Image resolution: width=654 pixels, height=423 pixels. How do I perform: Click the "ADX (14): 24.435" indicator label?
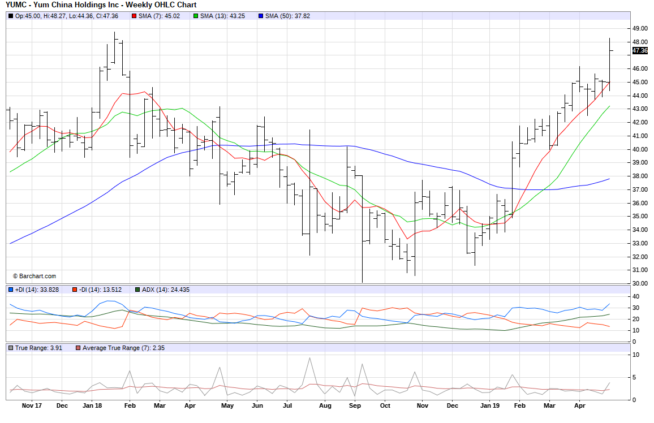point(166,290)
